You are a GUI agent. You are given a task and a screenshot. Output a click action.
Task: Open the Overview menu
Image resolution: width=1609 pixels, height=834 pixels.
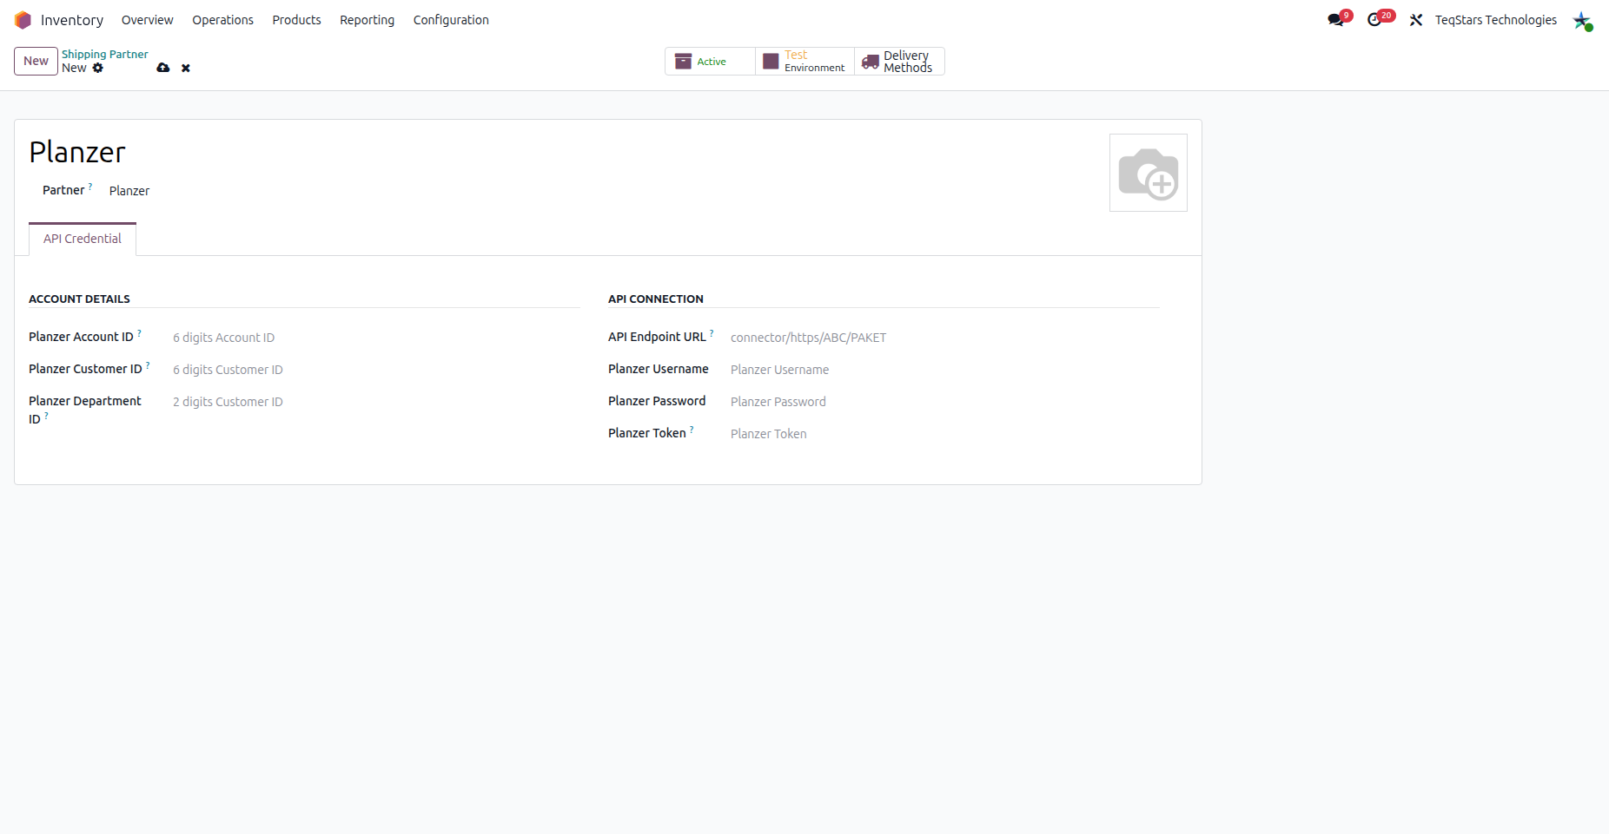pos(147,20)
